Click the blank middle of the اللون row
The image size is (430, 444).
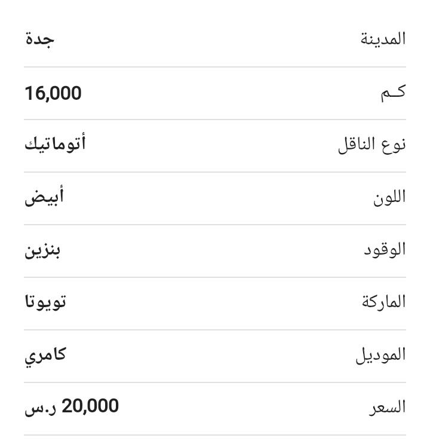tap(215, 198)
